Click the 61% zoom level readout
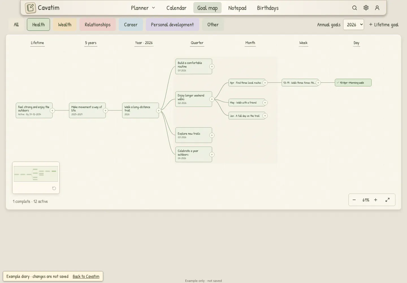Viewport: 407px width, 283px height. (366, 200)
